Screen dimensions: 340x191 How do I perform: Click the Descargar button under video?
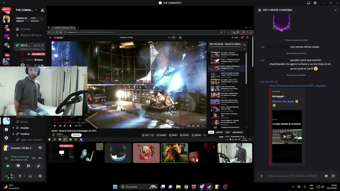click(196, 135)
